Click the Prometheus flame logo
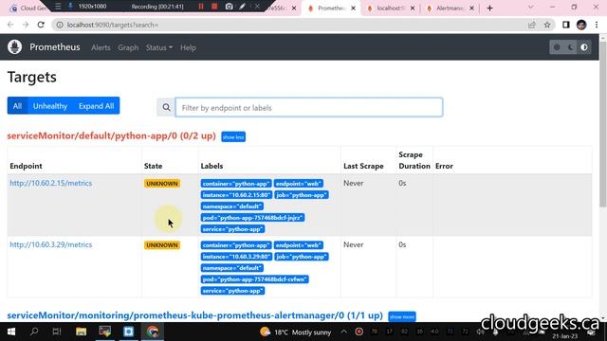This screenshot has height=341, width=607. tap(15, 47)
